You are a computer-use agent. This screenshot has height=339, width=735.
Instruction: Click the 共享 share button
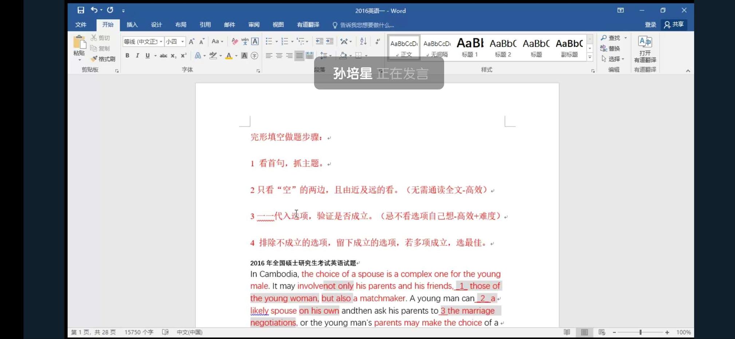674,24
